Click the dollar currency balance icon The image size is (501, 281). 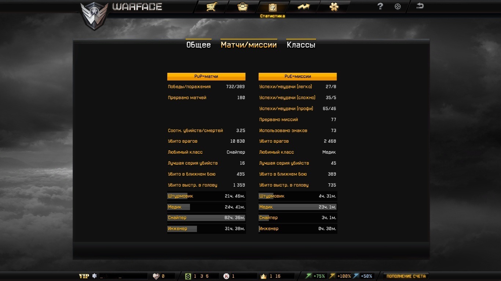[188, 276]
